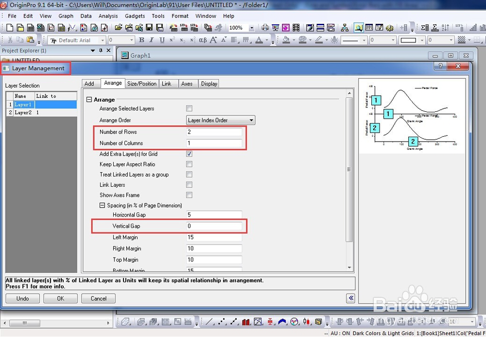
Task: Open the Arrange Order dropdown
Action: tap(220, 120)
